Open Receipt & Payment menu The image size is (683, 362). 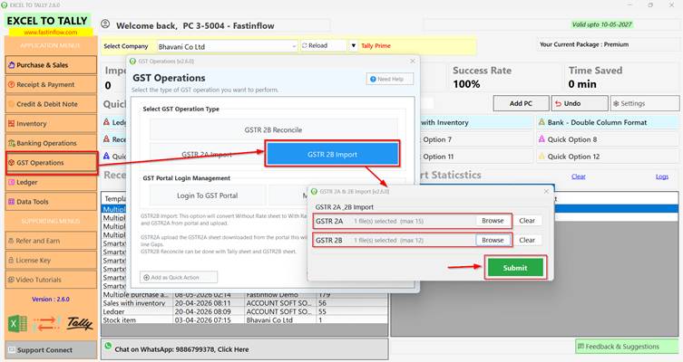pyautogui.click(x=51, y=84)
